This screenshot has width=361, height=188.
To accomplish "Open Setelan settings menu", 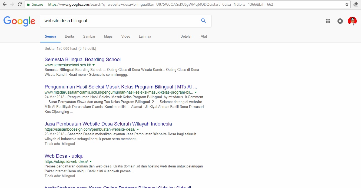I will coord(186,36).
